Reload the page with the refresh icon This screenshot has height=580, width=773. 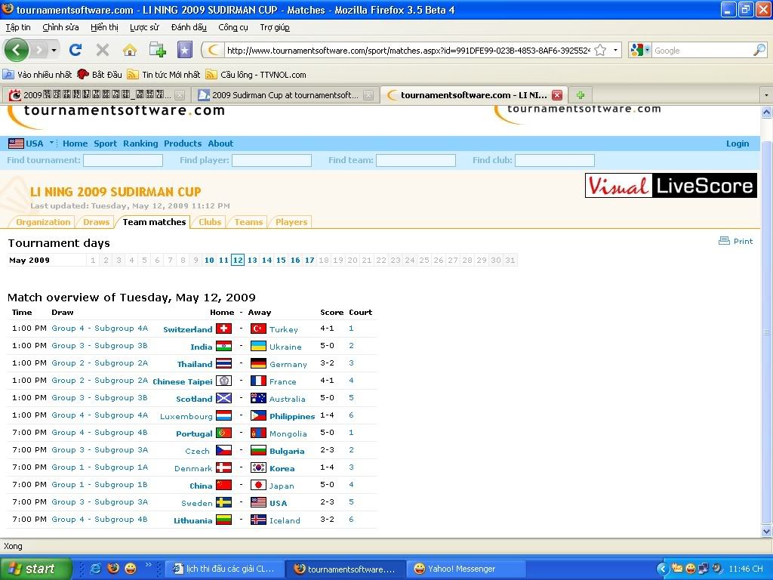tap(75, 50)
